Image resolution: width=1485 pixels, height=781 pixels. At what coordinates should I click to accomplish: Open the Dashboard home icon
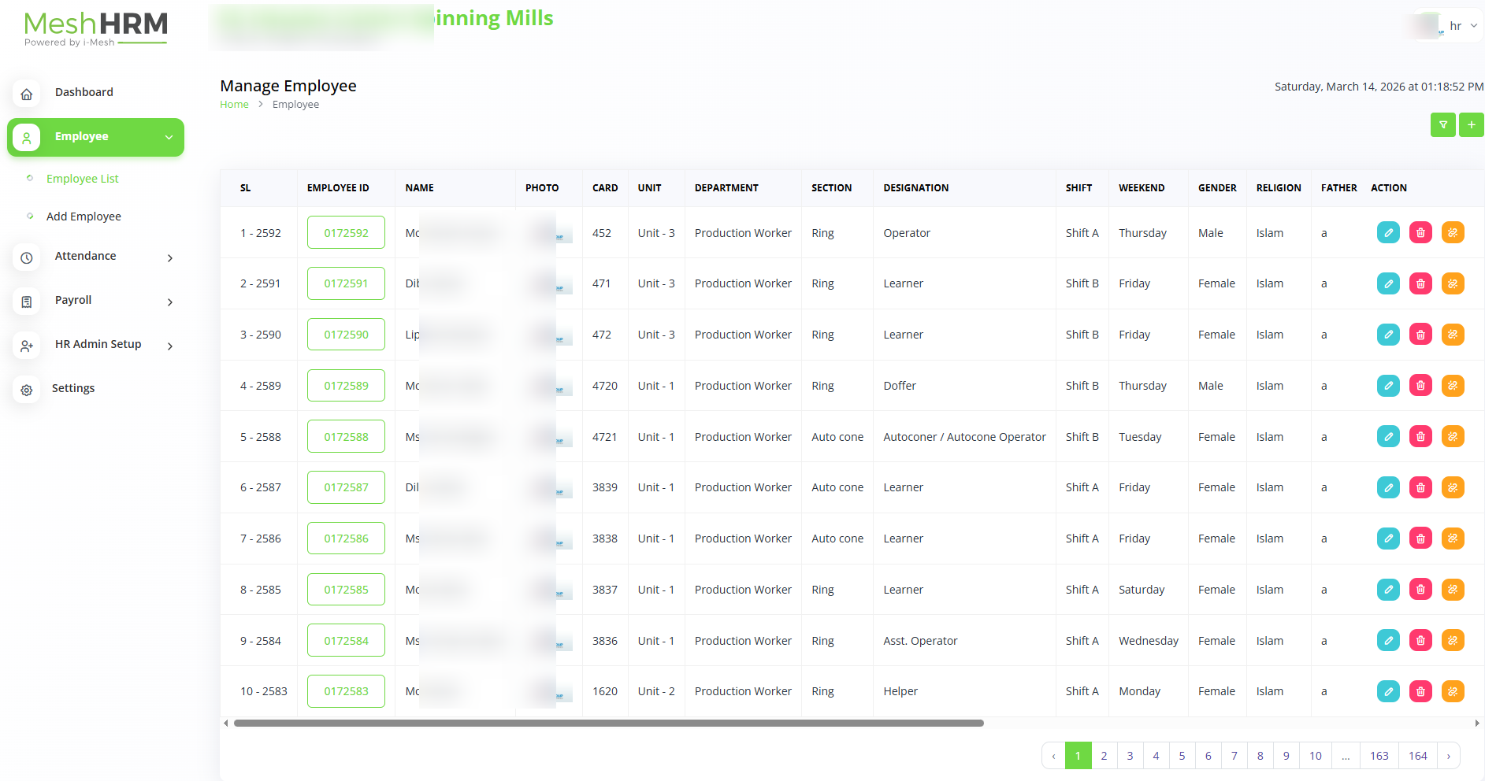tap(27, 94)
